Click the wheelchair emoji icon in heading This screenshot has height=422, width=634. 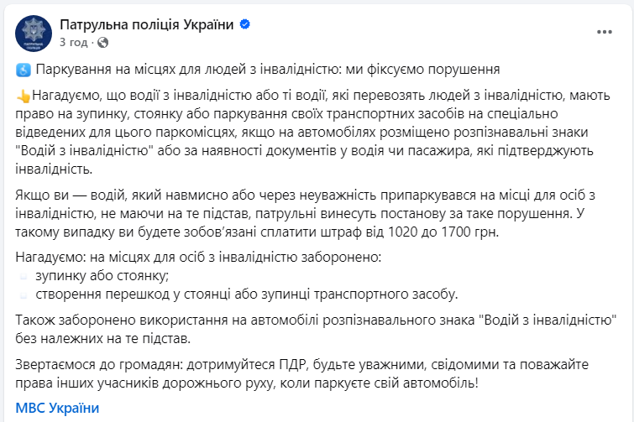tap(24, 69)
